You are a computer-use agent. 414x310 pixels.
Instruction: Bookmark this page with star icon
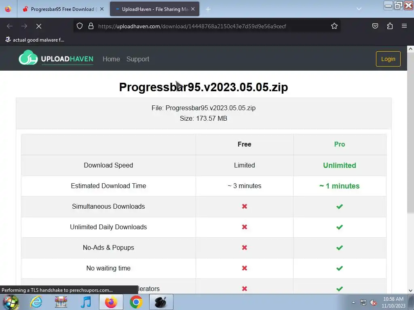tap(334, 26)
